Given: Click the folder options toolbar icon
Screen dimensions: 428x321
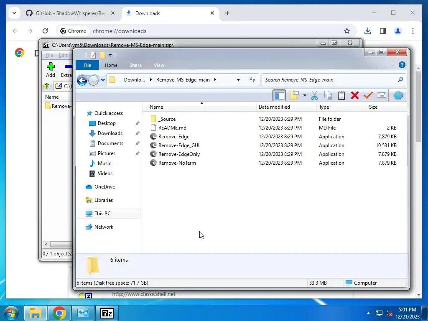Looking at the screenshot, I should [295, 95].
